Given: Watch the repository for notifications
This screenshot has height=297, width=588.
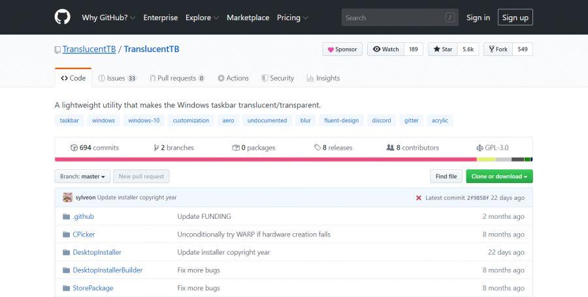Looking at the screenshot, I should (386, 49).
